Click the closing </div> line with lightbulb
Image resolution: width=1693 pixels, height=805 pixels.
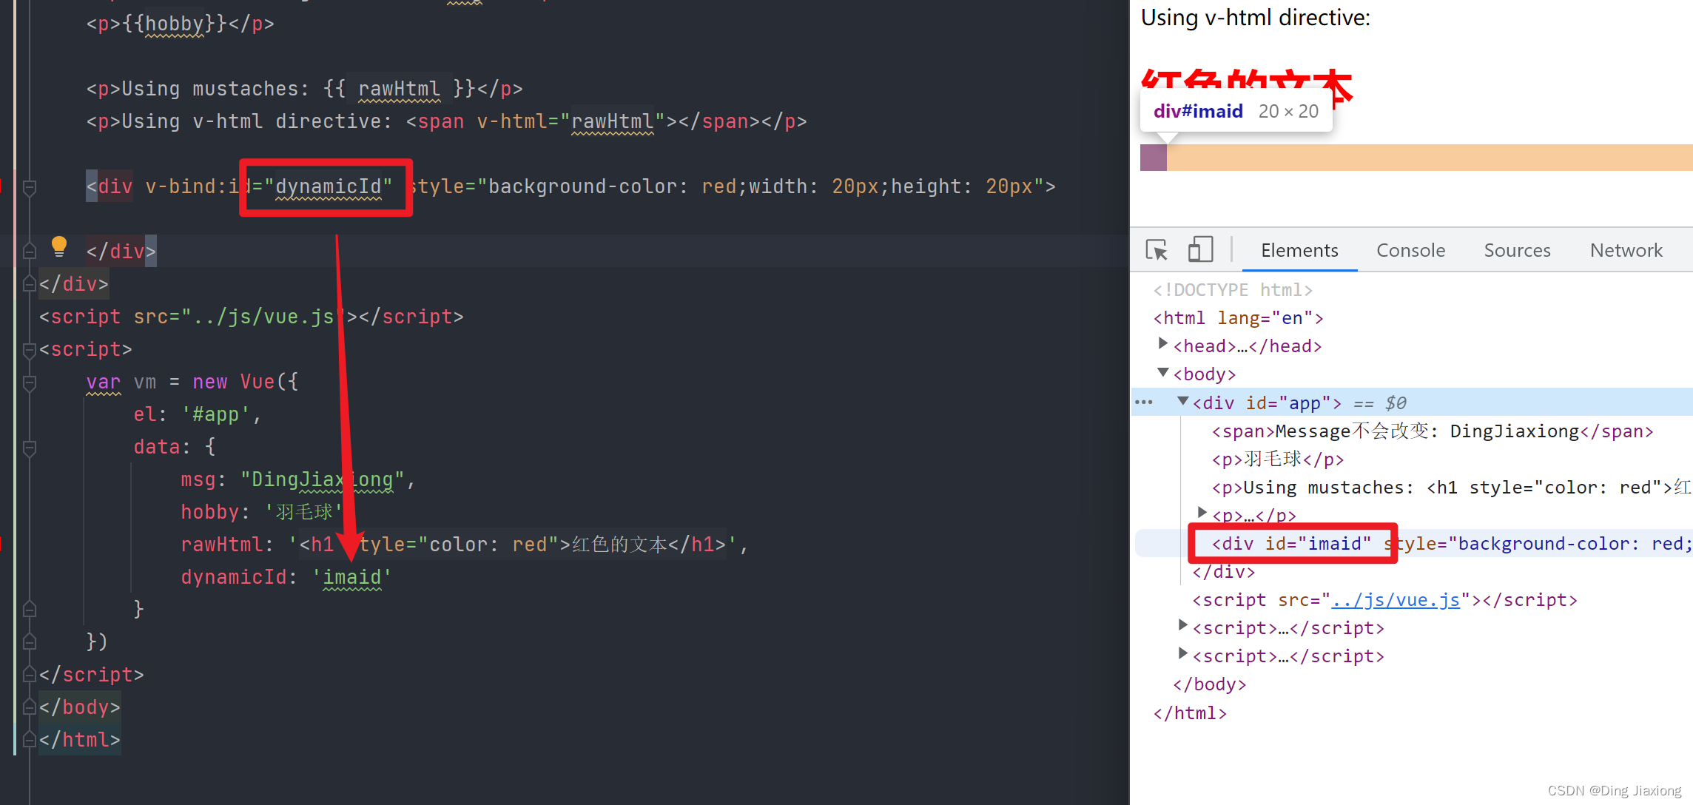coord(121,252)
